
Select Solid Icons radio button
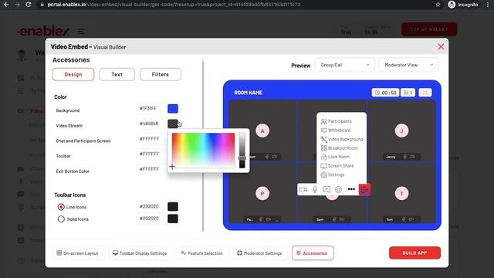(61, 219)
